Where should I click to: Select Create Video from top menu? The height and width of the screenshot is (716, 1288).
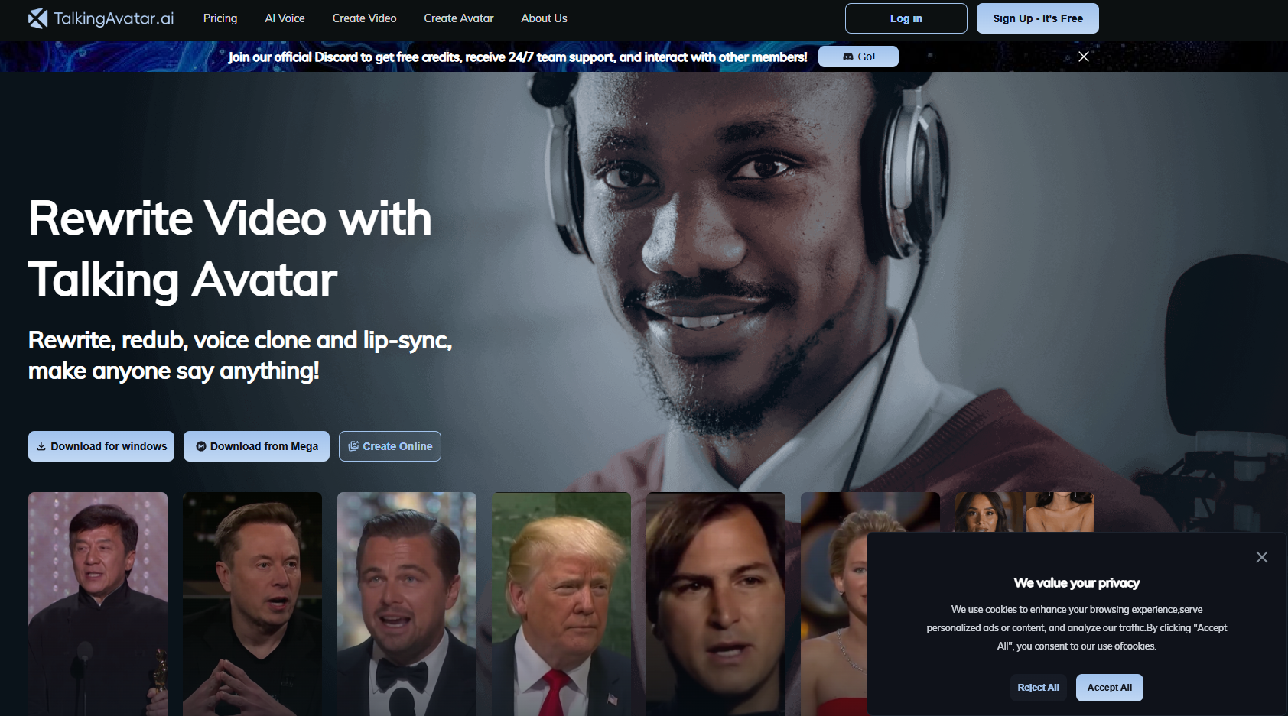(x=364, y=18)
